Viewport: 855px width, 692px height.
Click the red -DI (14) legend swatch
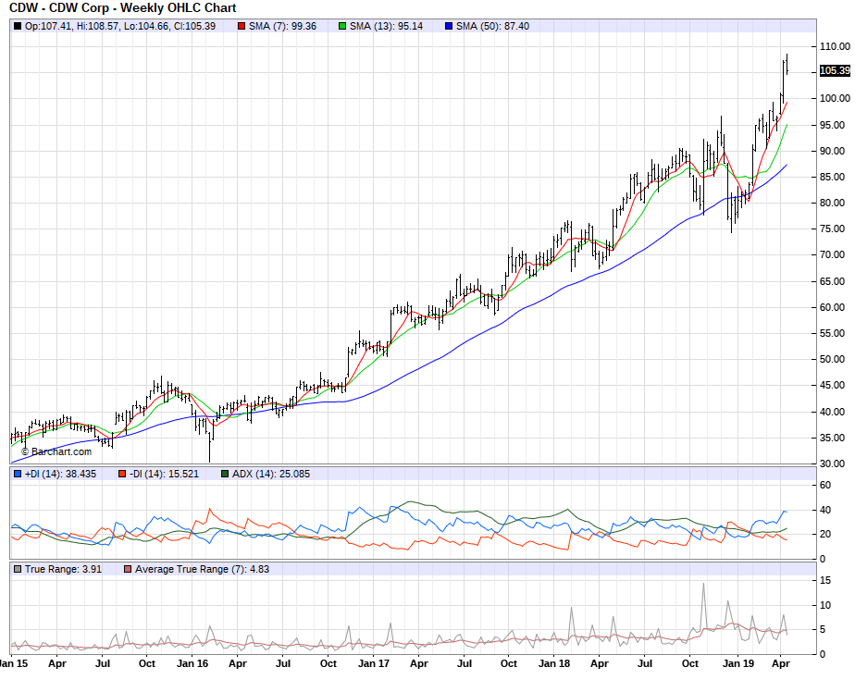(122, 475)
